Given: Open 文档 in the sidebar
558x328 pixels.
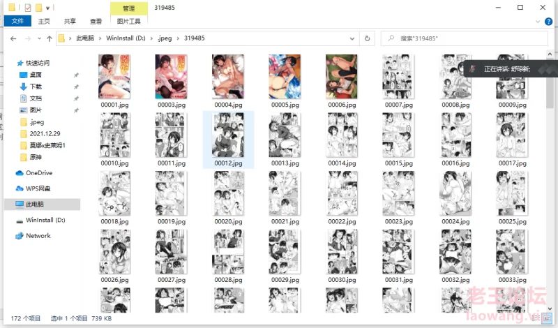Looking at the screenshot, I should tap(36, 98).
